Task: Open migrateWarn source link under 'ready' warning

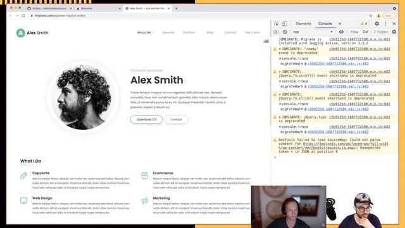Action: [x=338, y=63]
